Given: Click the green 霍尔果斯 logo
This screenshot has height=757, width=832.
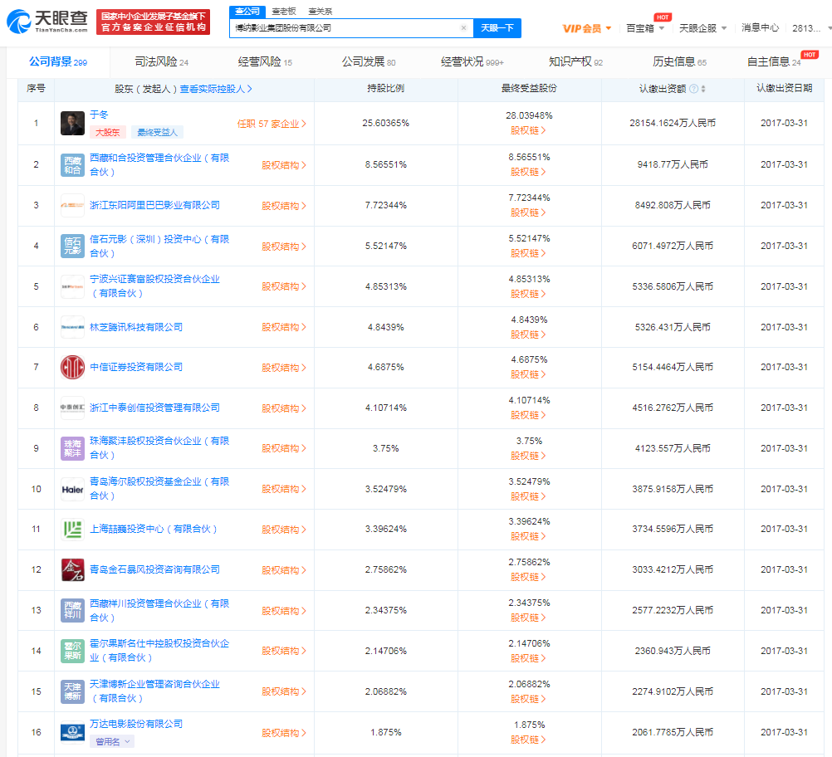Looking at the screenshot, I should (73, 651).
